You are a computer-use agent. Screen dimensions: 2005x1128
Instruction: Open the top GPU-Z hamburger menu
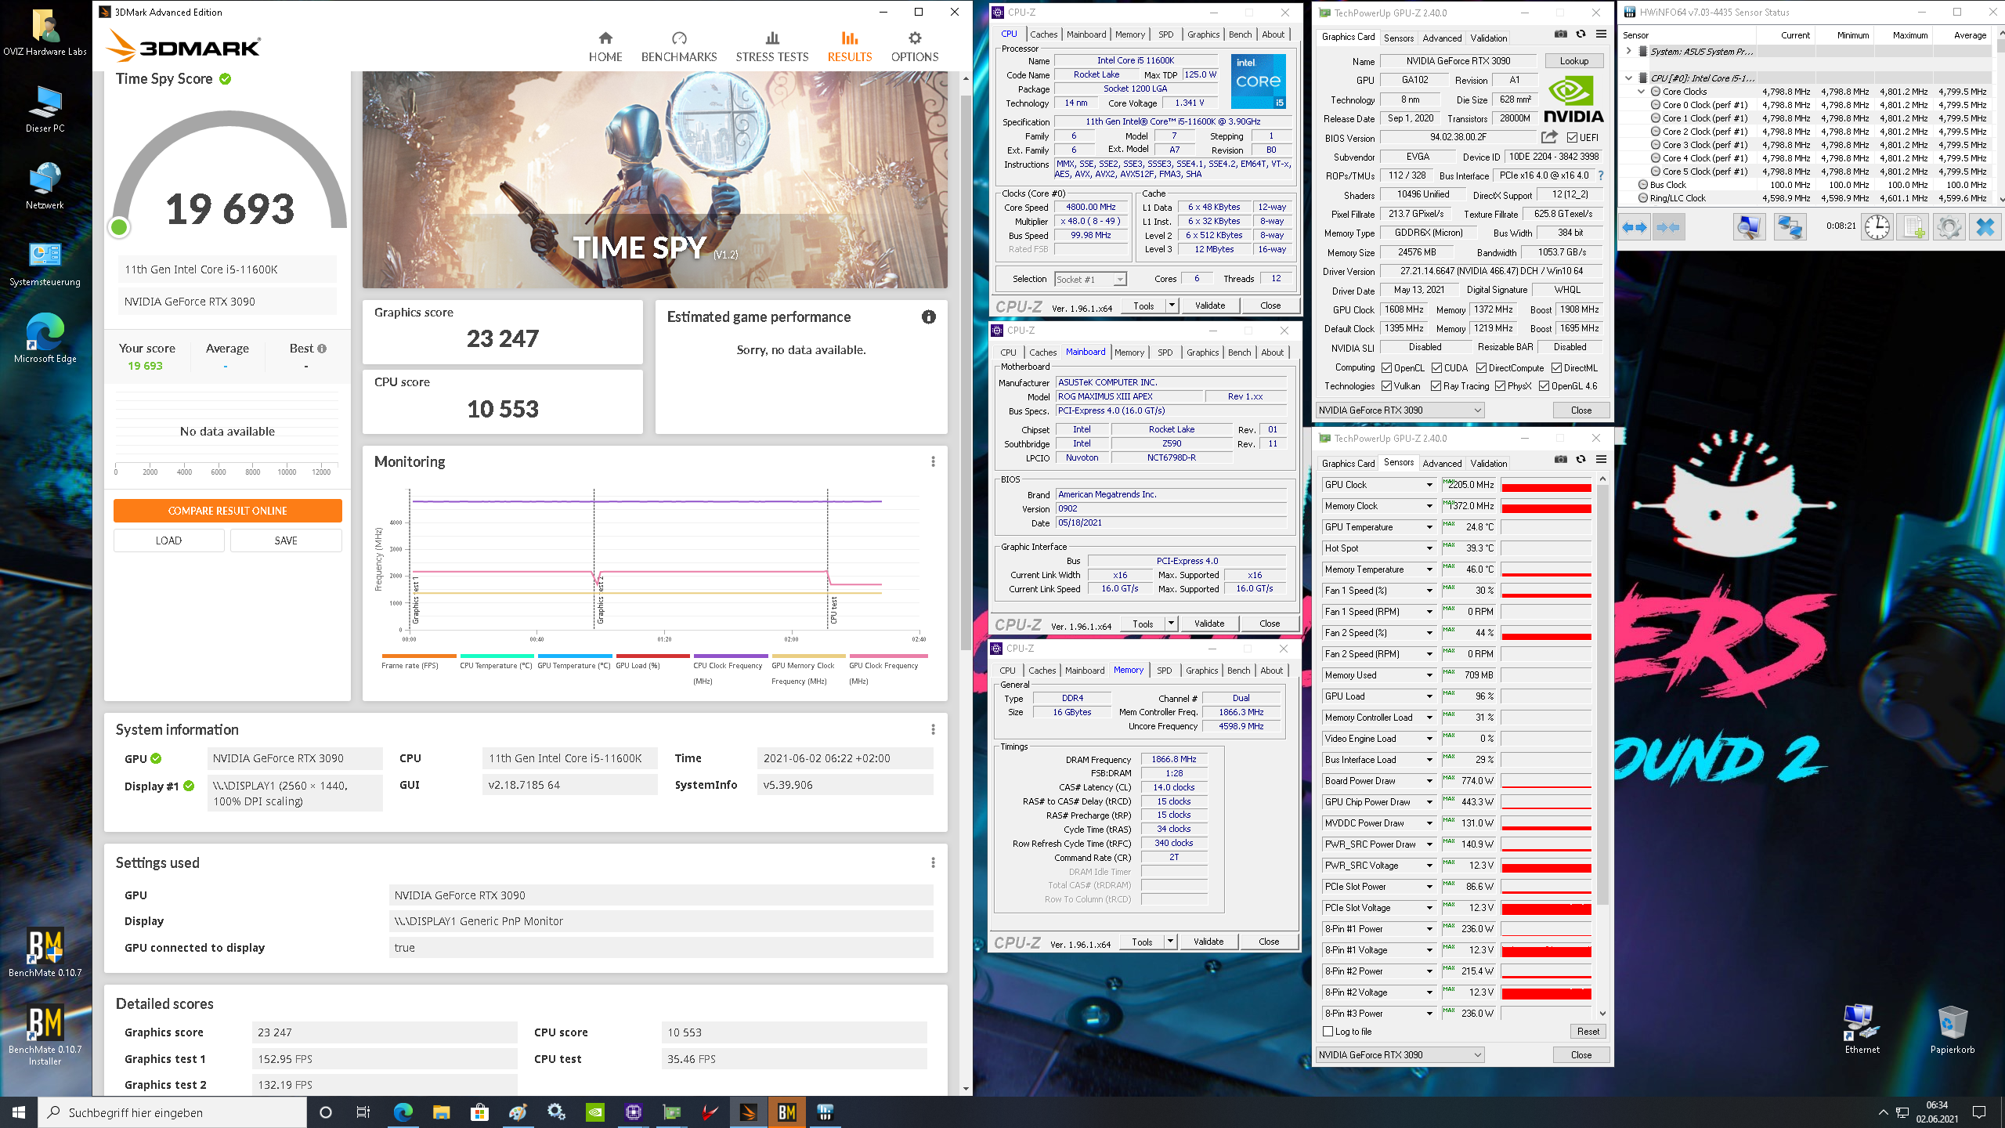tap(1601, 34)
